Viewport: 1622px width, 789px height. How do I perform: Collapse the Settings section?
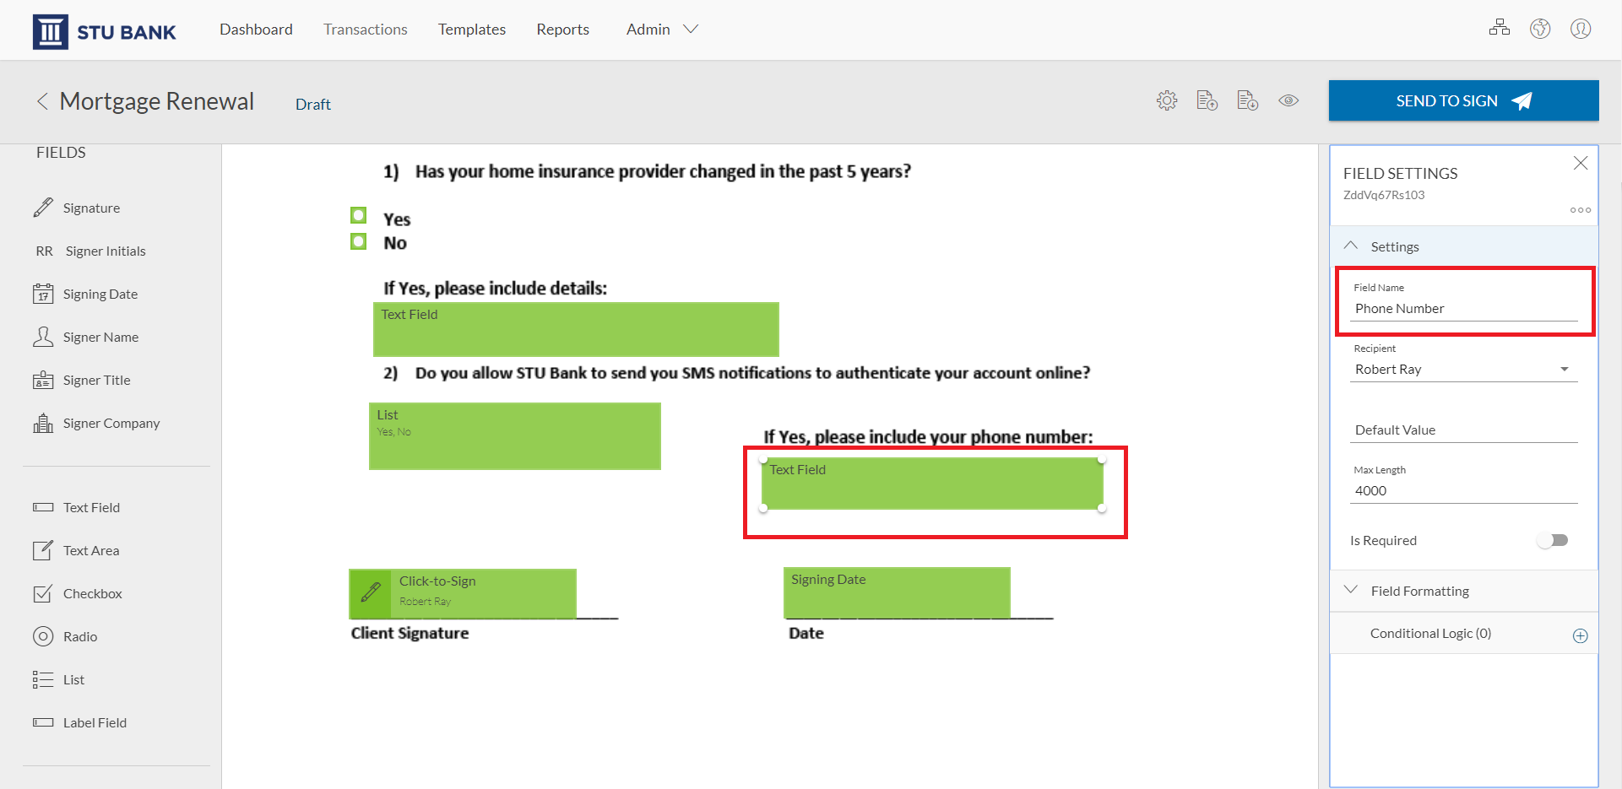coord(1464,246)
